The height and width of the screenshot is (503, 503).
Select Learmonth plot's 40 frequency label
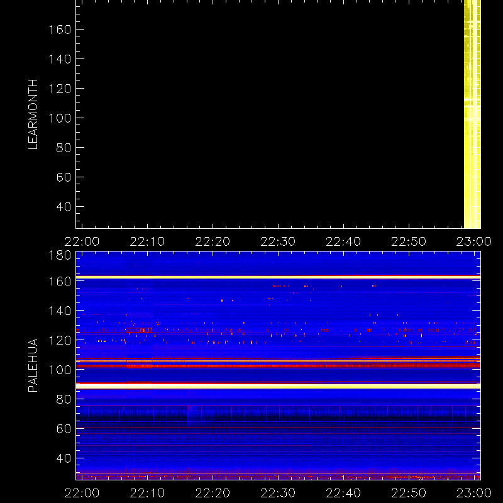(x=64, y=207)
